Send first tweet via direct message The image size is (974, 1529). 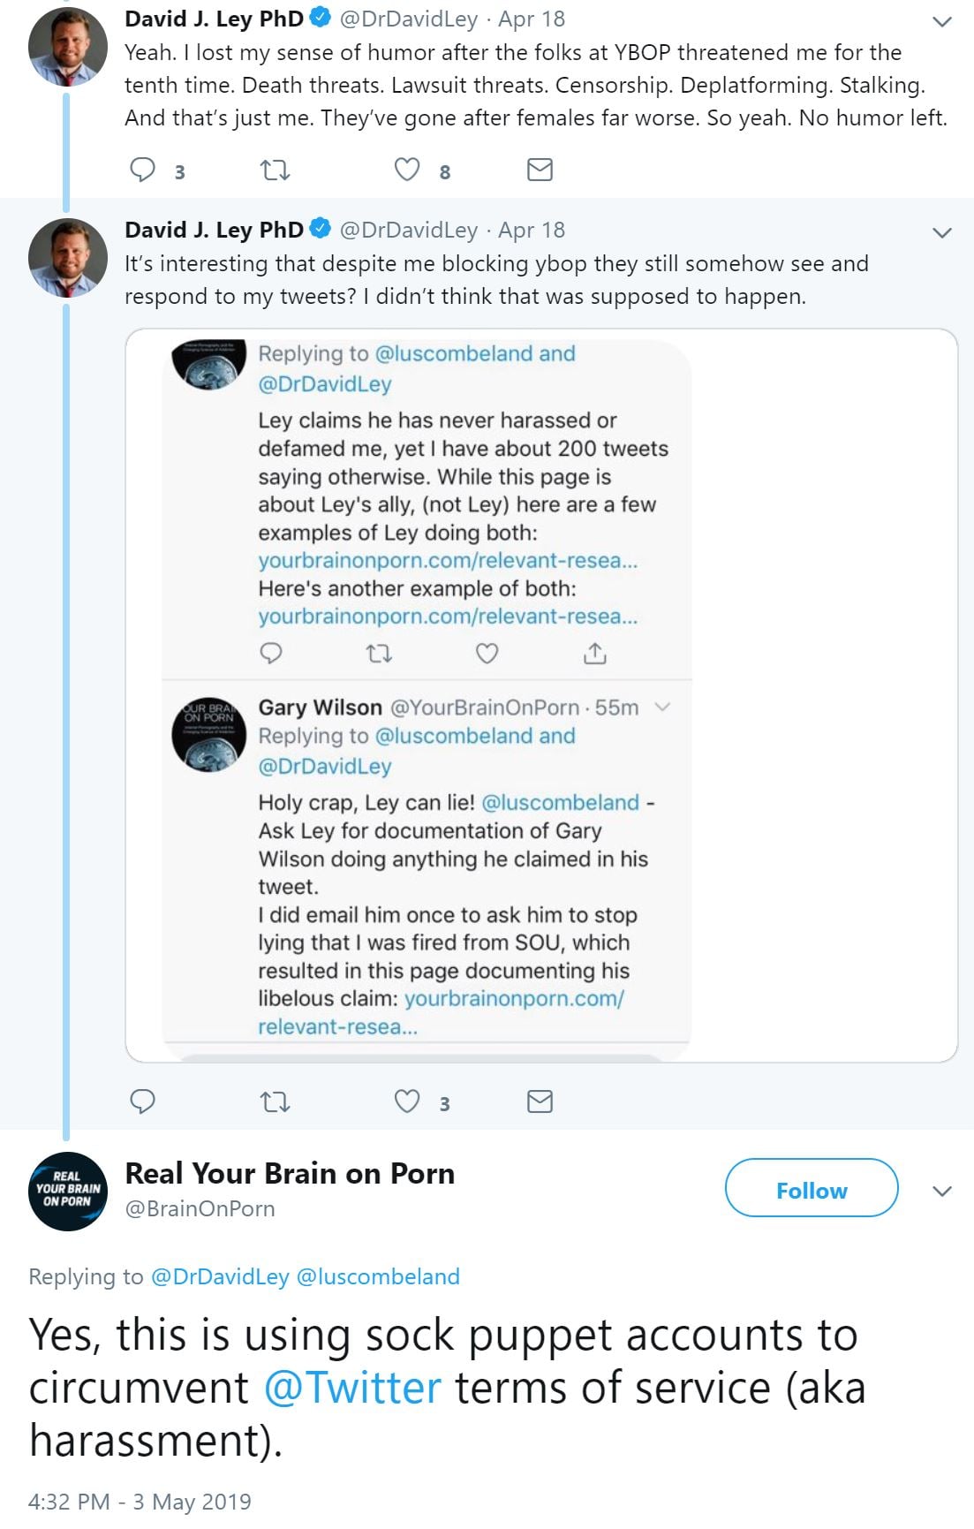click(x=540, y=170)
